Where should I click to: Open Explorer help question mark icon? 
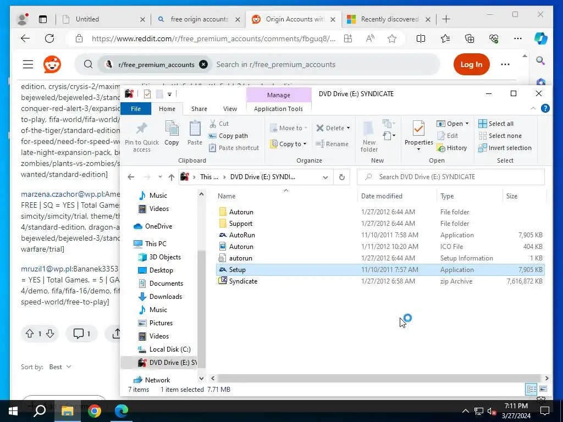545,108
